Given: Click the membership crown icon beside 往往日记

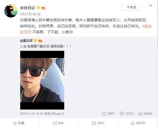Looking at the screenshot, I should (43, 8).
